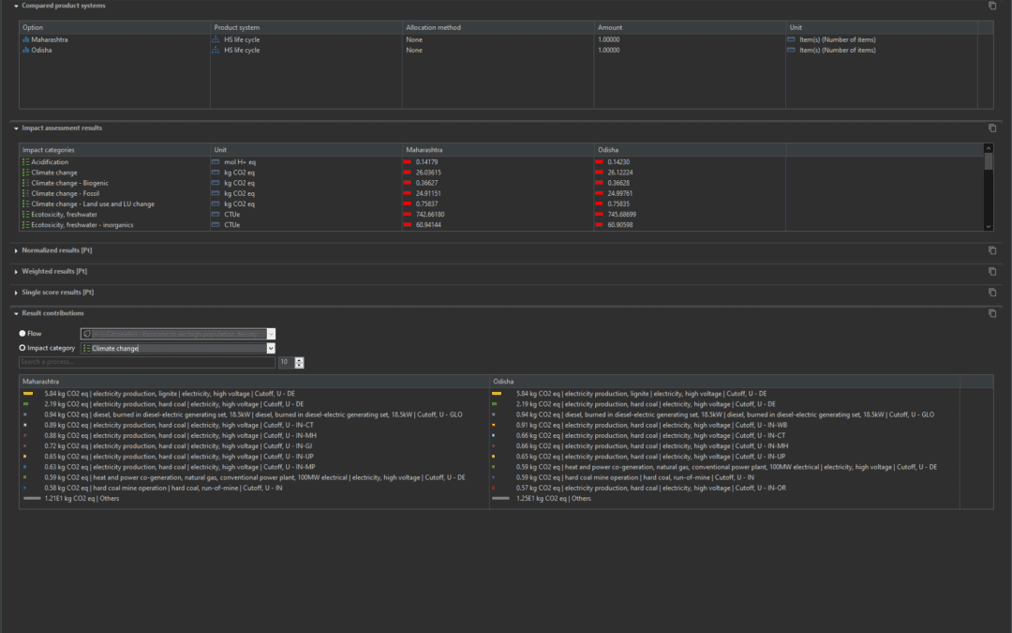Image resolution: width=1012 pixels, height=633 pixels.
Task: Click the copy icon for Single score results
Action: click(x=992, y=293)
